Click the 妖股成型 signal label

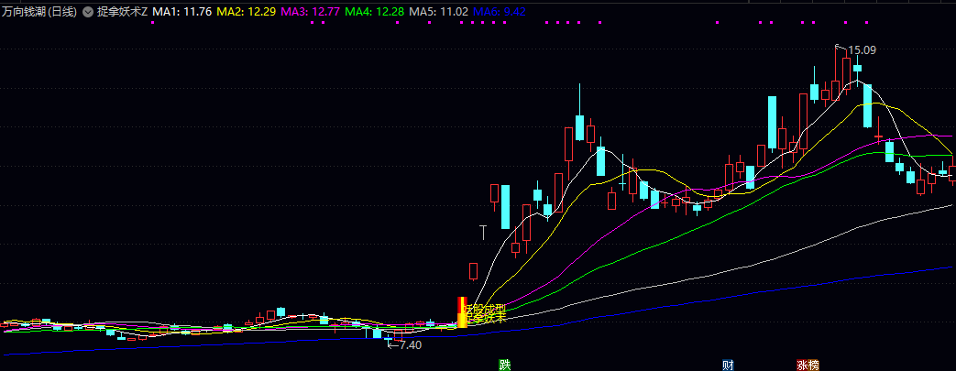pyautogui.click(x=486, y=309)
